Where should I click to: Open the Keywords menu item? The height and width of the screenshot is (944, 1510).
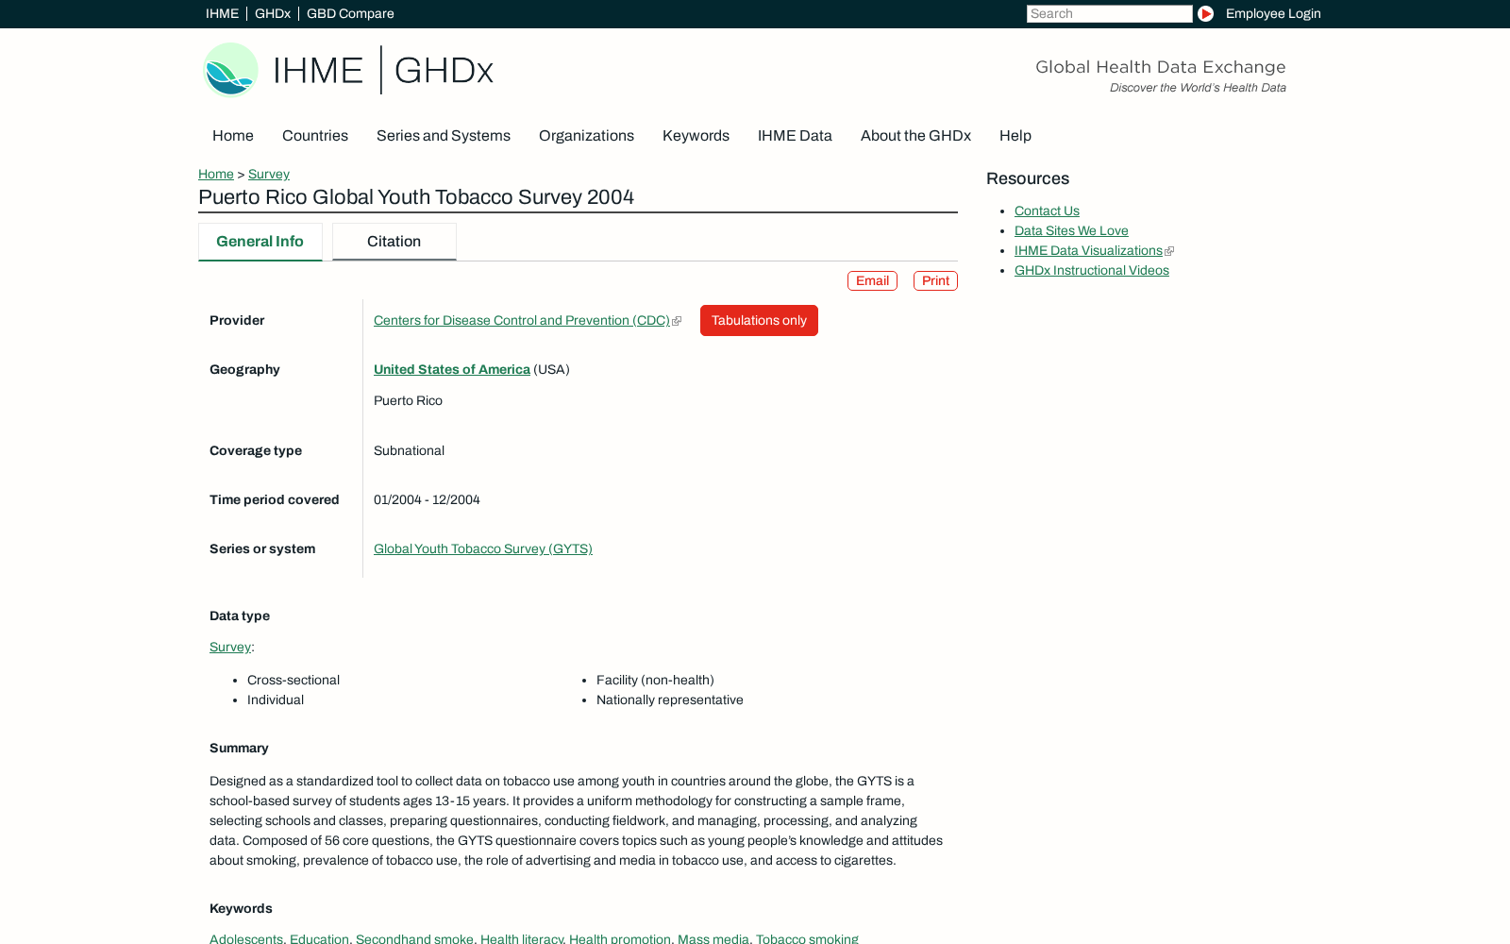(696, 136)
